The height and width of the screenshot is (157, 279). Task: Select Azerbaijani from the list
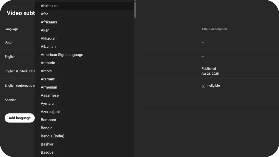(50, 111)
